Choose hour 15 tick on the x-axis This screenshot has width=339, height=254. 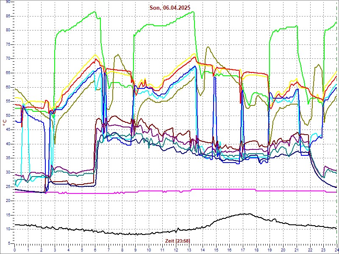pyautogui.click(x=216, y=249)
